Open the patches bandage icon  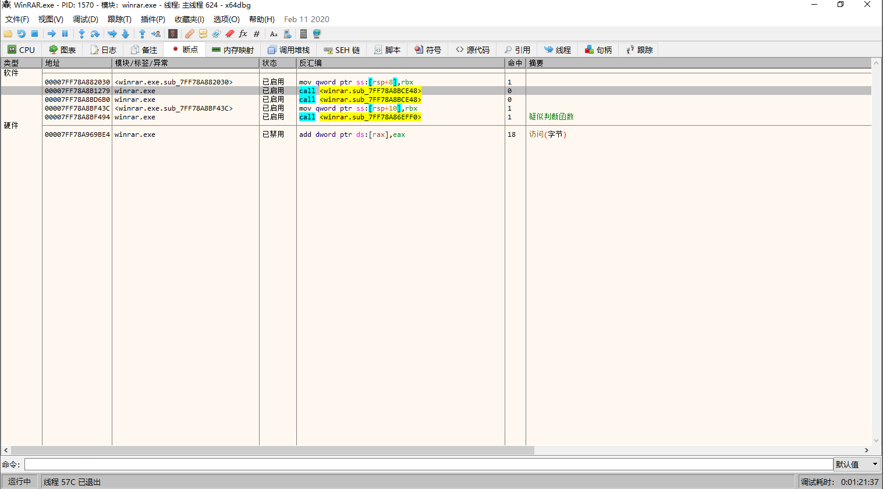(x=189, y=34)
